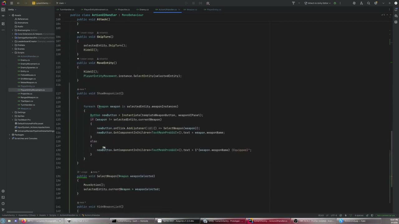Image resolution: width=399 pixels, height=224 pixels.
Task: Open IDE settings gear icon
Action: pyautogui.click(x=376, y=3)
